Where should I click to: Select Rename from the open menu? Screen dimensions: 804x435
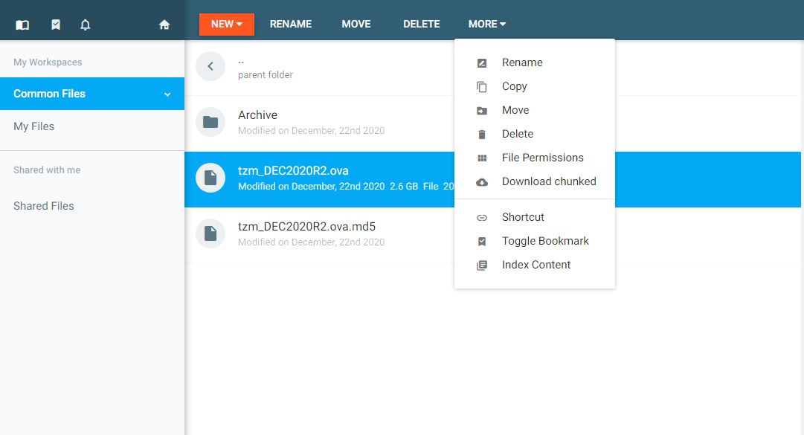point(522,62)
